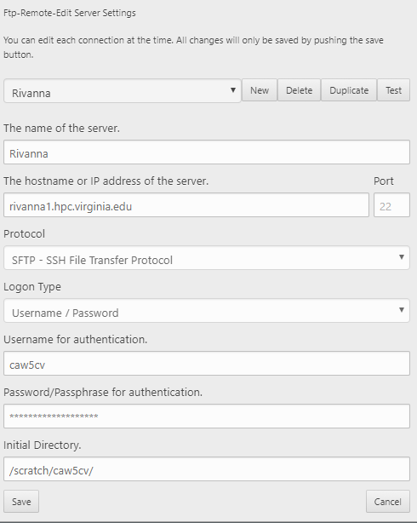Test the server connection

393,90
